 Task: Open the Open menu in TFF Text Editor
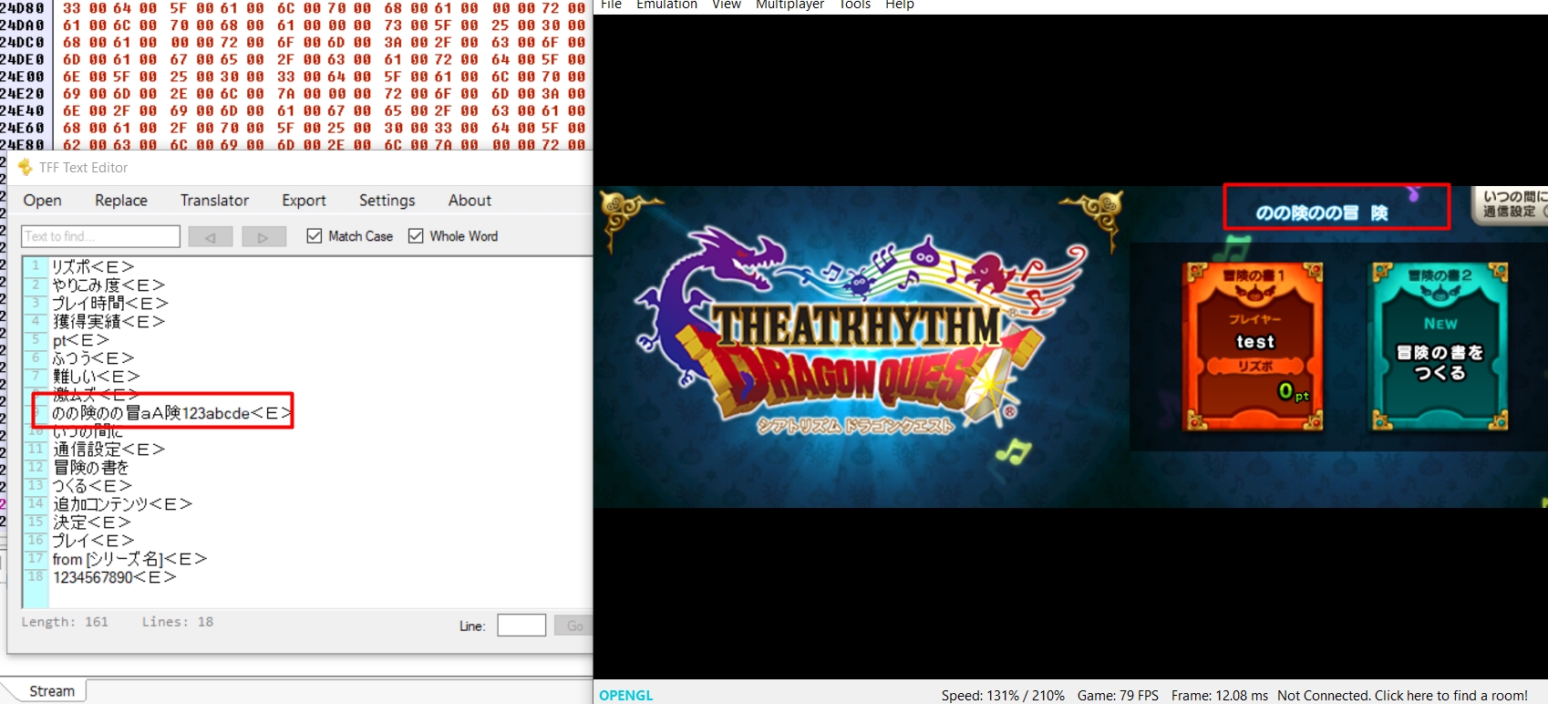click(43, 201)
